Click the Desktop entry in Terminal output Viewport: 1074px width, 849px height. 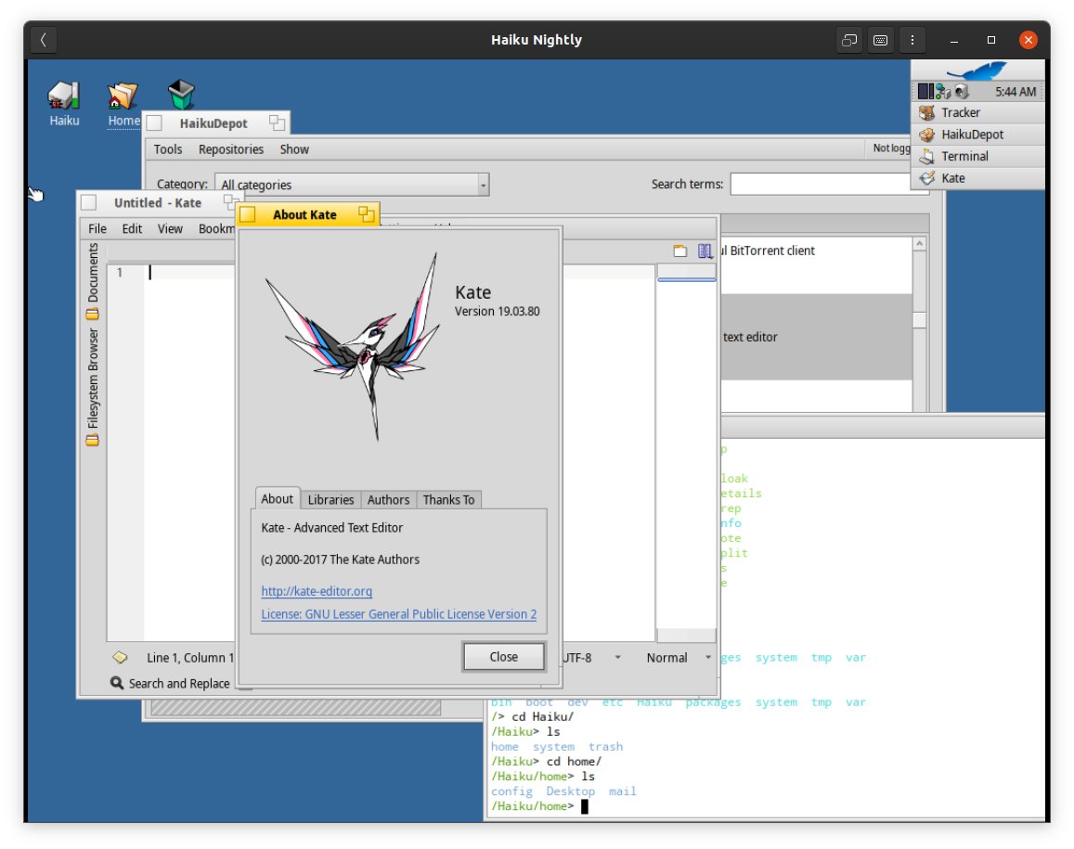click(570, 791)
